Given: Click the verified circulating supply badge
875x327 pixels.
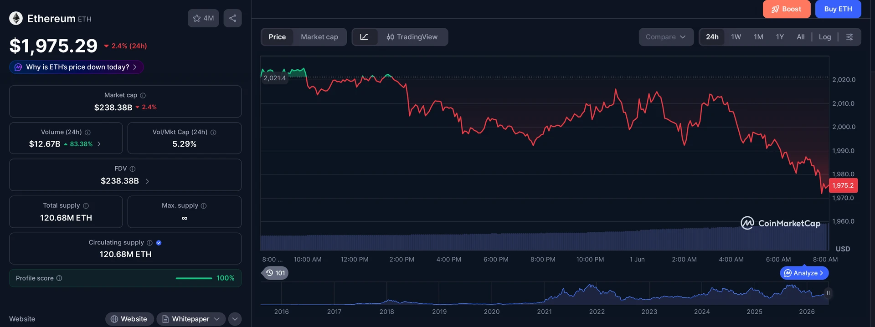Looking at the screenshot, I should pos(159,243).
